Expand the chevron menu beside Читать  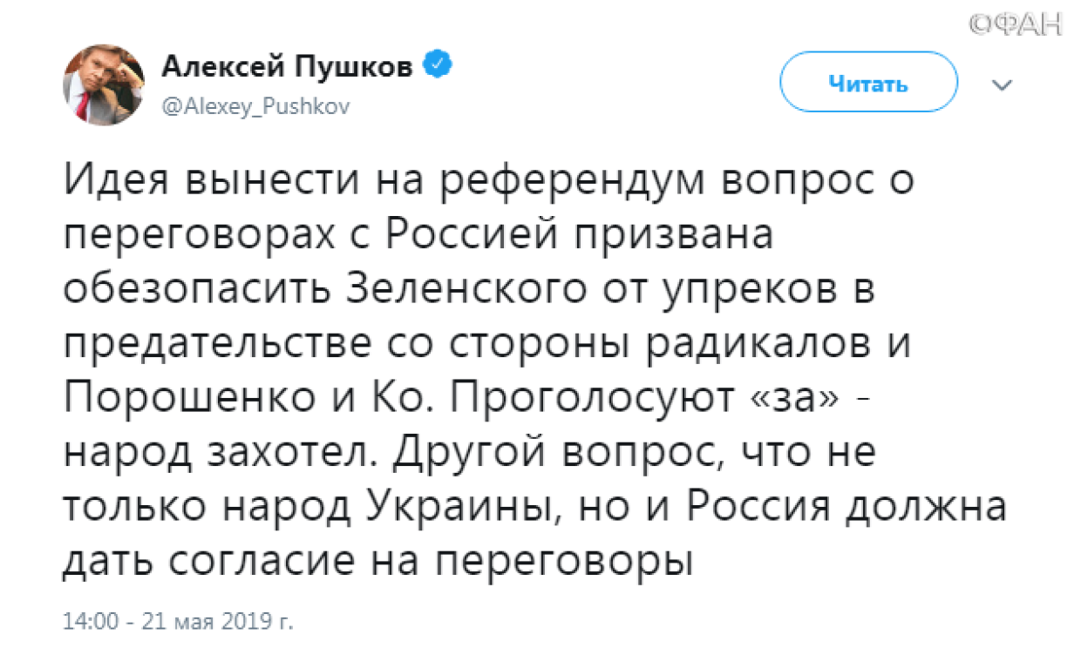1003,85
